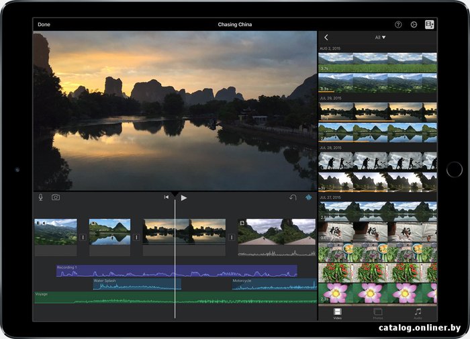Select transition icon before Motorcycle road clip
470x339 pixels.
(233, 237)
